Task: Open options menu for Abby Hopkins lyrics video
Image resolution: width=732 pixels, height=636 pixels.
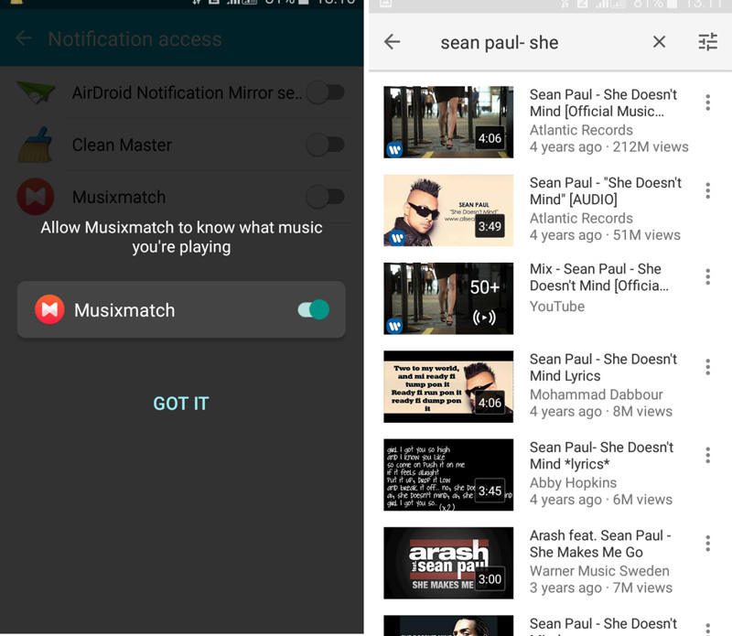Action: pyautogui.click(x=707, y=455)
